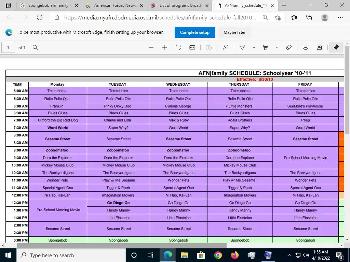This screenshot has width=350, height=262.
Task: Click the profile avatar icon
Action: (x=325, y=17)
